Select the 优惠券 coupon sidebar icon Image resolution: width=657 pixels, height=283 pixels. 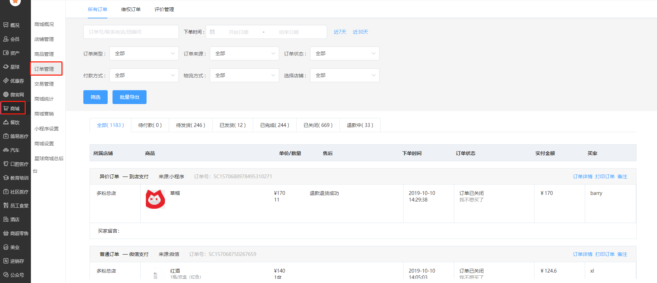[6, 80]
